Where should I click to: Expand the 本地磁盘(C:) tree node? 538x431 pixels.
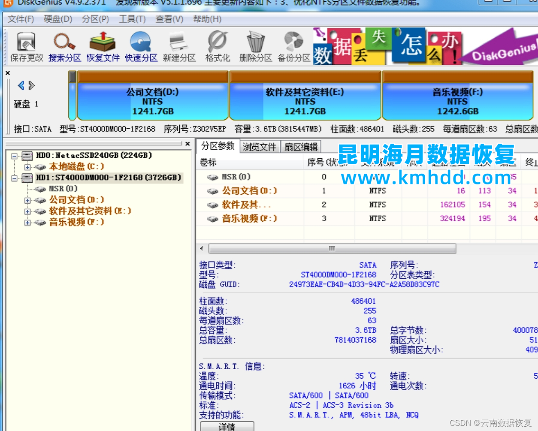pyautogui.click(x=27, y=167)
